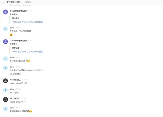The image size is (163, 117).
Task: Click the CloudInsight机器人 sender name at 14:48
Action: (18, 11)
